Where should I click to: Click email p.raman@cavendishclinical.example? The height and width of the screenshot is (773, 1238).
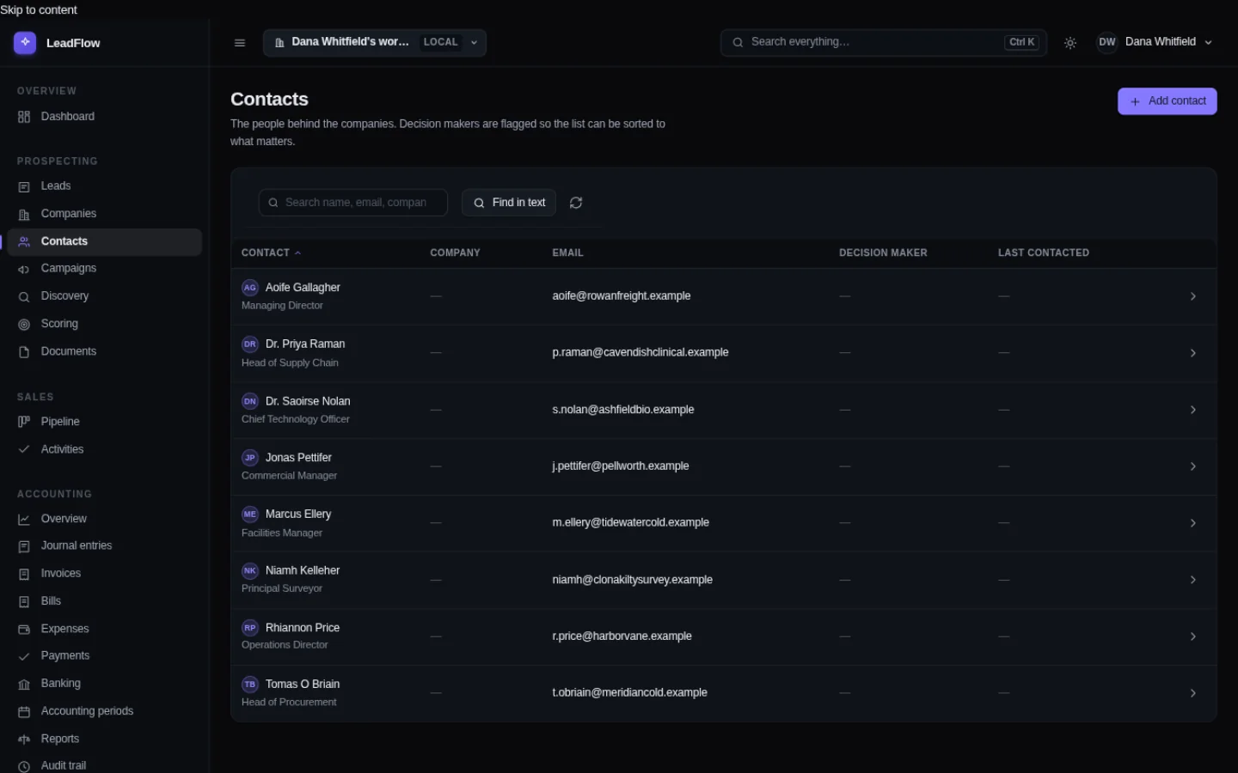(640, 353)
